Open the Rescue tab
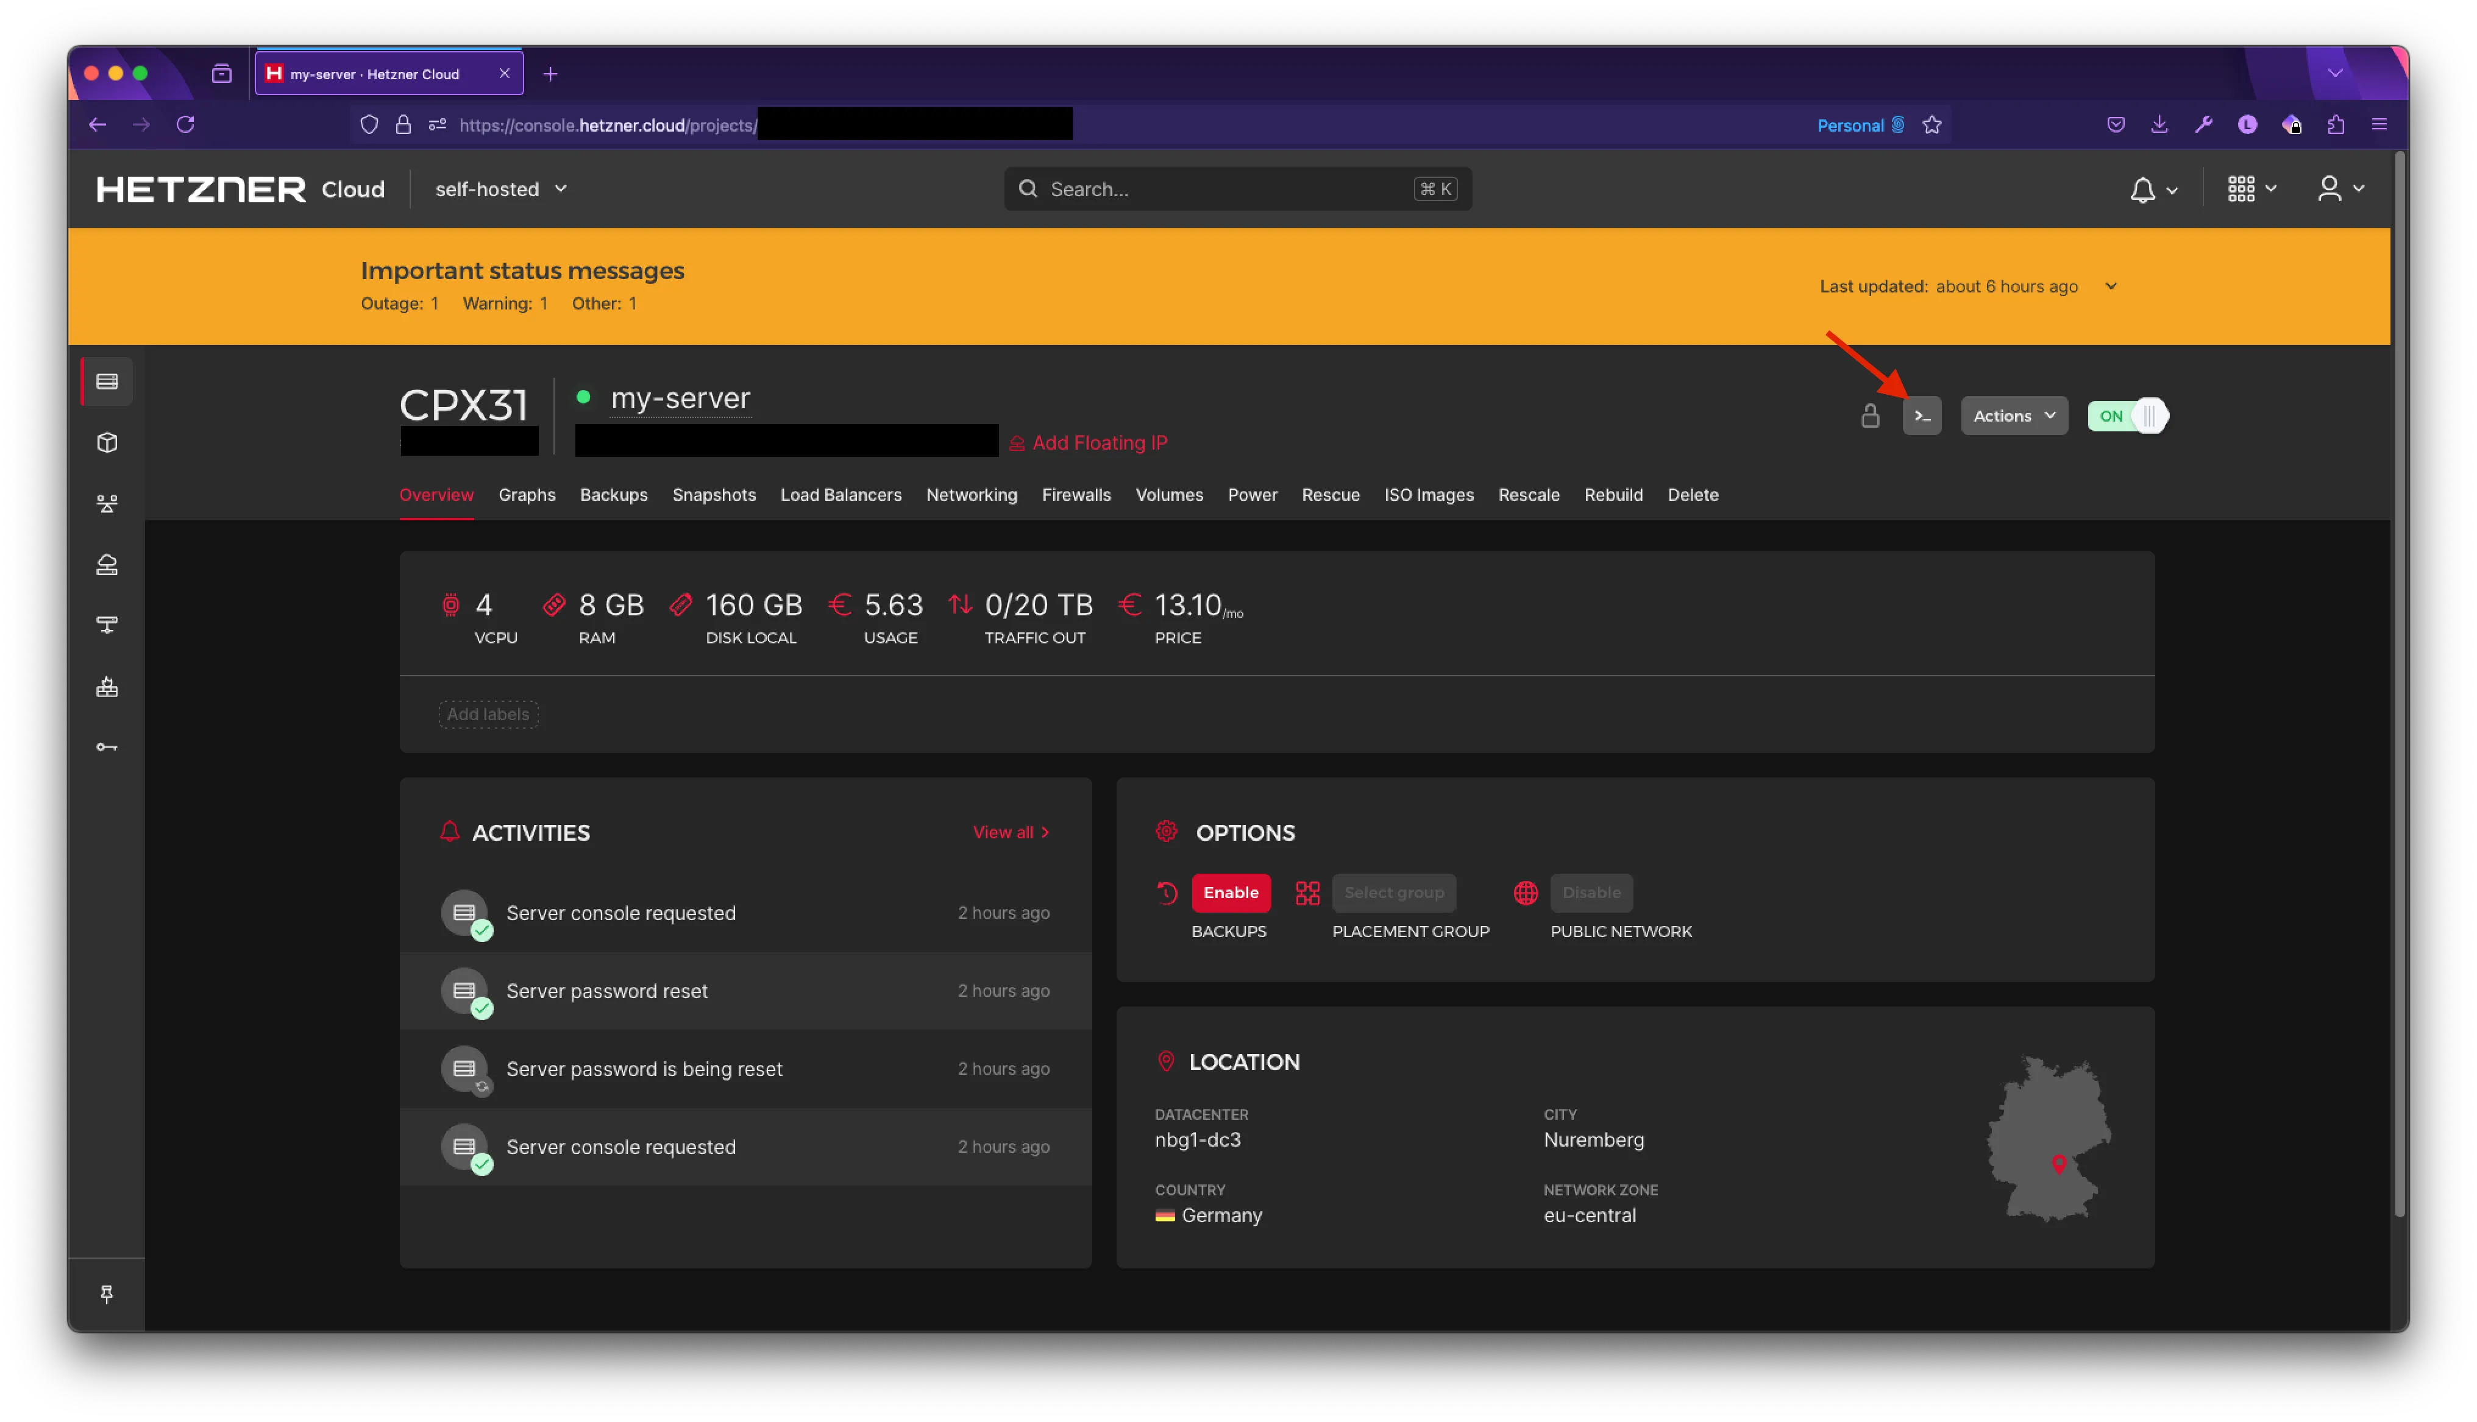2477x1422 pixels. tap(1331, 495)
